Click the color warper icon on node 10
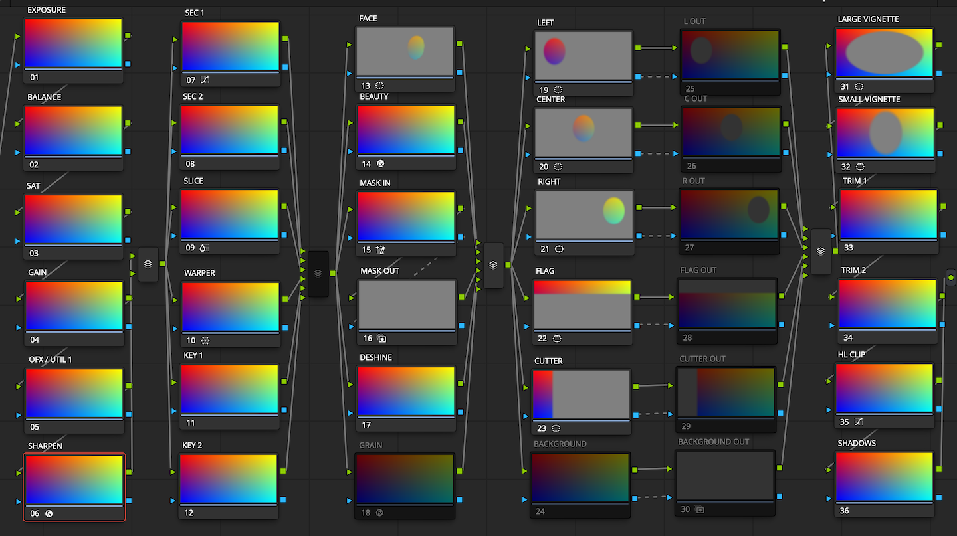The height and width of the screenshot is (536, 957). pos(205,340)
